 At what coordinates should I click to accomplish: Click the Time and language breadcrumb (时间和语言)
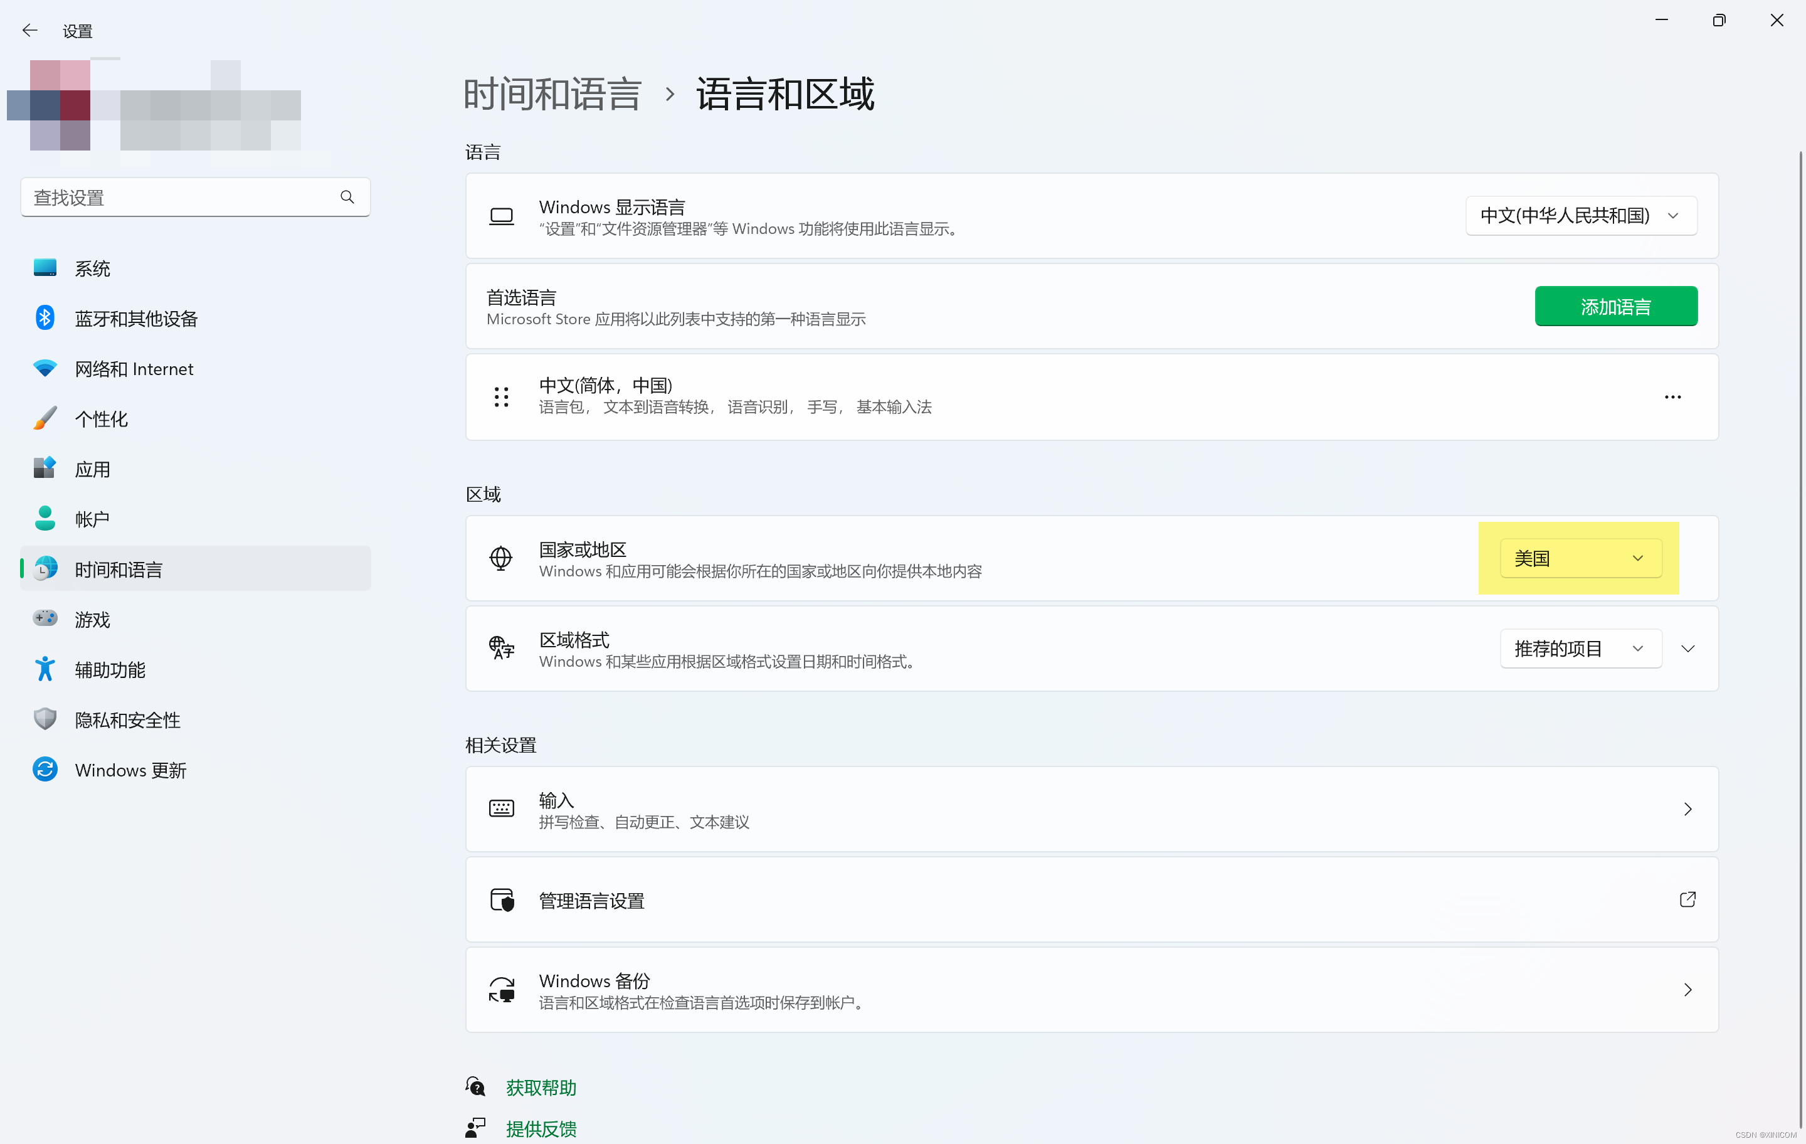552,94
